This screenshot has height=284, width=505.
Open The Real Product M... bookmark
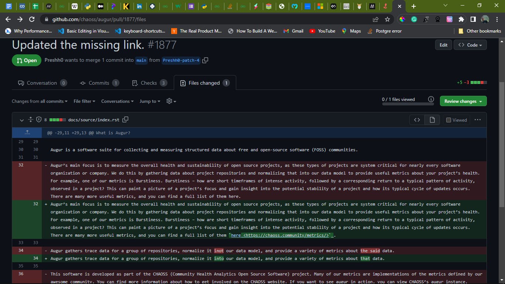pos(197,31)
